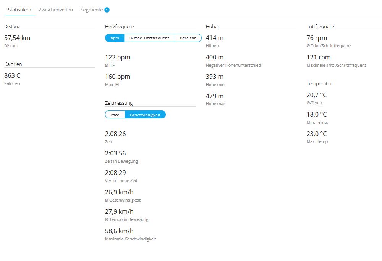This screenshot has height=261, width=382.
Task: Click the 27,9 km/h moving speed value
Action: click(x=119, y=212)
